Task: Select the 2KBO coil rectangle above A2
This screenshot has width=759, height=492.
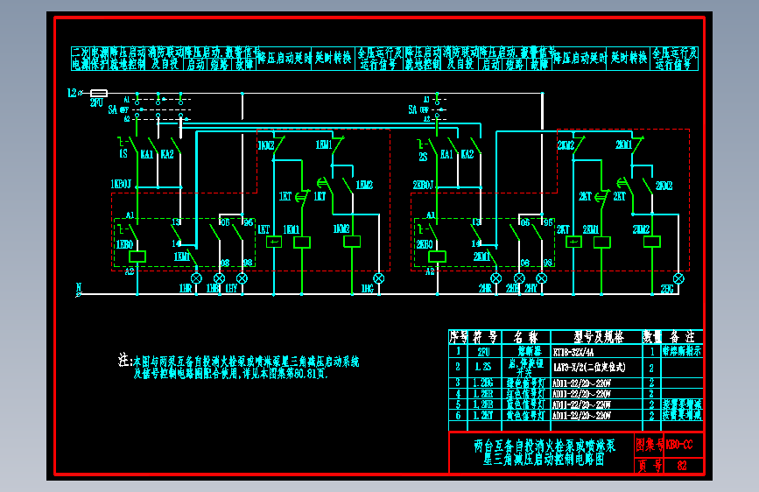Action: pyautogui.click(x=437, y=257)
